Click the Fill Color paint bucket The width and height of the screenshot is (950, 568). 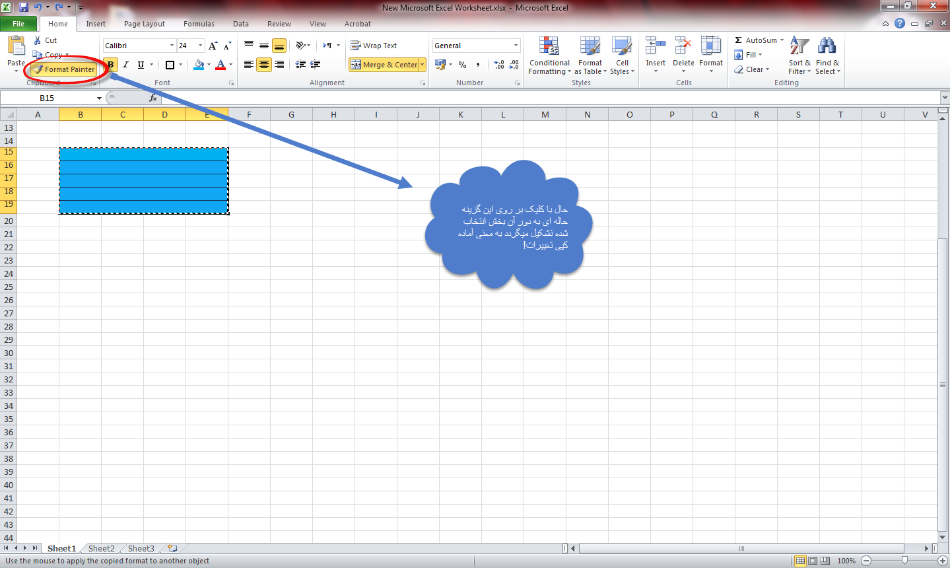coord(199,65)
